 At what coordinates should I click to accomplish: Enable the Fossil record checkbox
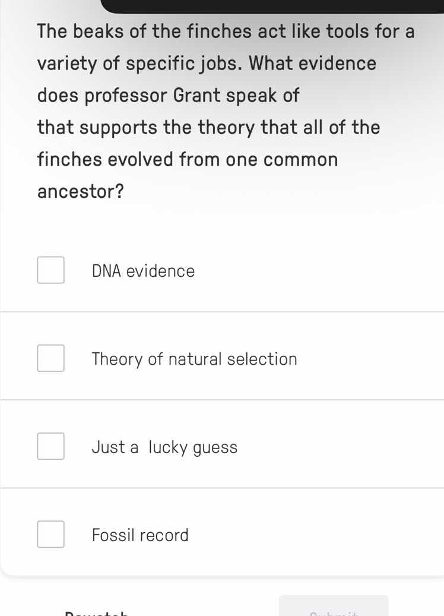[x=51, y=534]
